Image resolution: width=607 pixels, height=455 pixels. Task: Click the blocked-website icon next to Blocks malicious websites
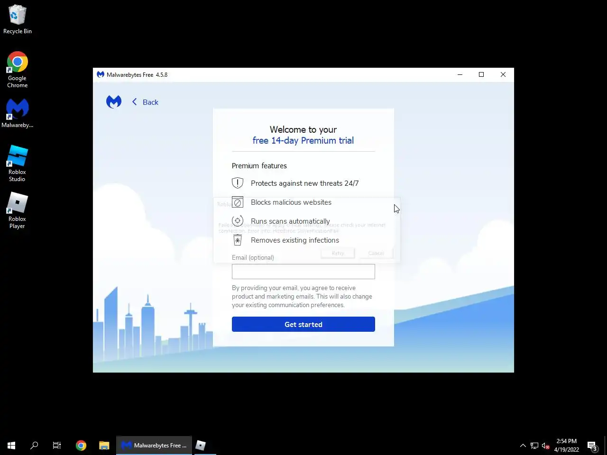point(238,202)
